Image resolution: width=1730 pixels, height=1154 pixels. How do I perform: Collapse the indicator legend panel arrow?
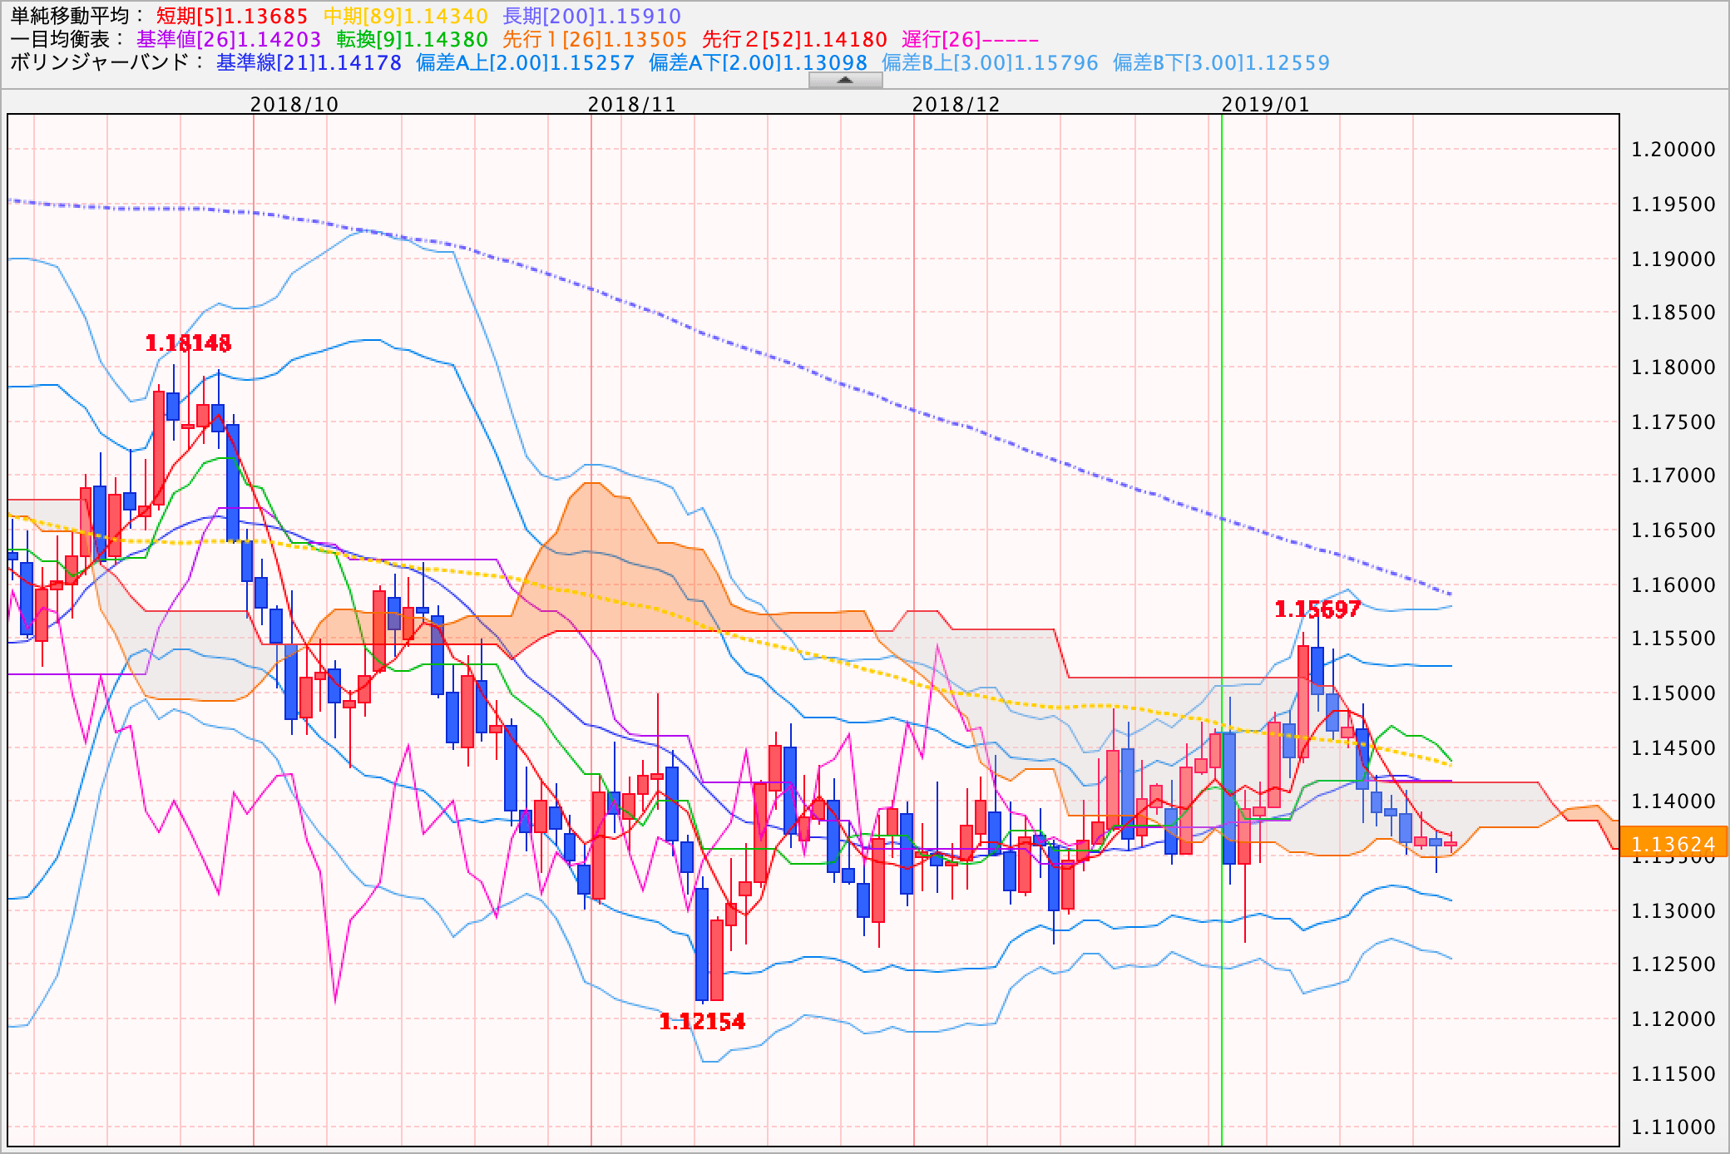(845, 80)
